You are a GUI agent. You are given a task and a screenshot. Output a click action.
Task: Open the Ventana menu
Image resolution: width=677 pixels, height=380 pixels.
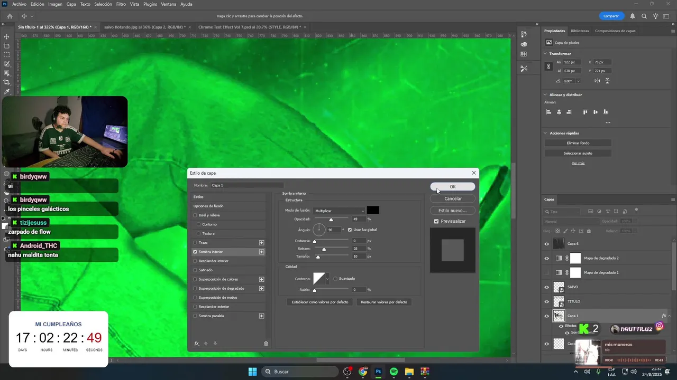pyautogui.click(x=169, y=4)
